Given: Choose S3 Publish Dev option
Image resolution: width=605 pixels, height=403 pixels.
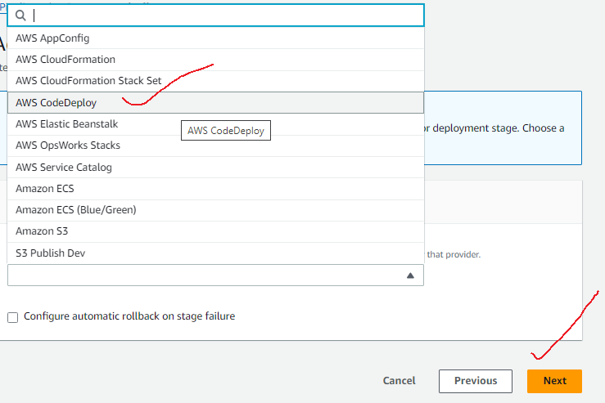Looking at the screenshot, I should tap(215, 253).
